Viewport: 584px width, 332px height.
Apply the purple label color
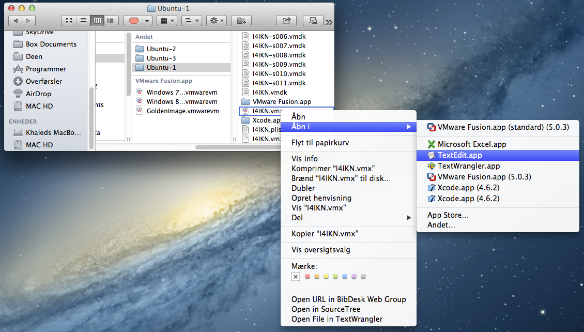point(354,277)
